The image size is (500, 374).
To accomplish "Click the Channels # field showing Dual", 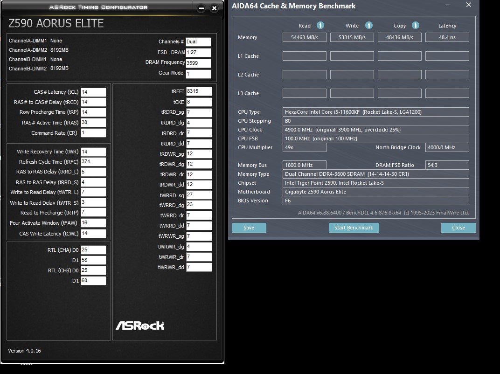I will coord(198,42).
